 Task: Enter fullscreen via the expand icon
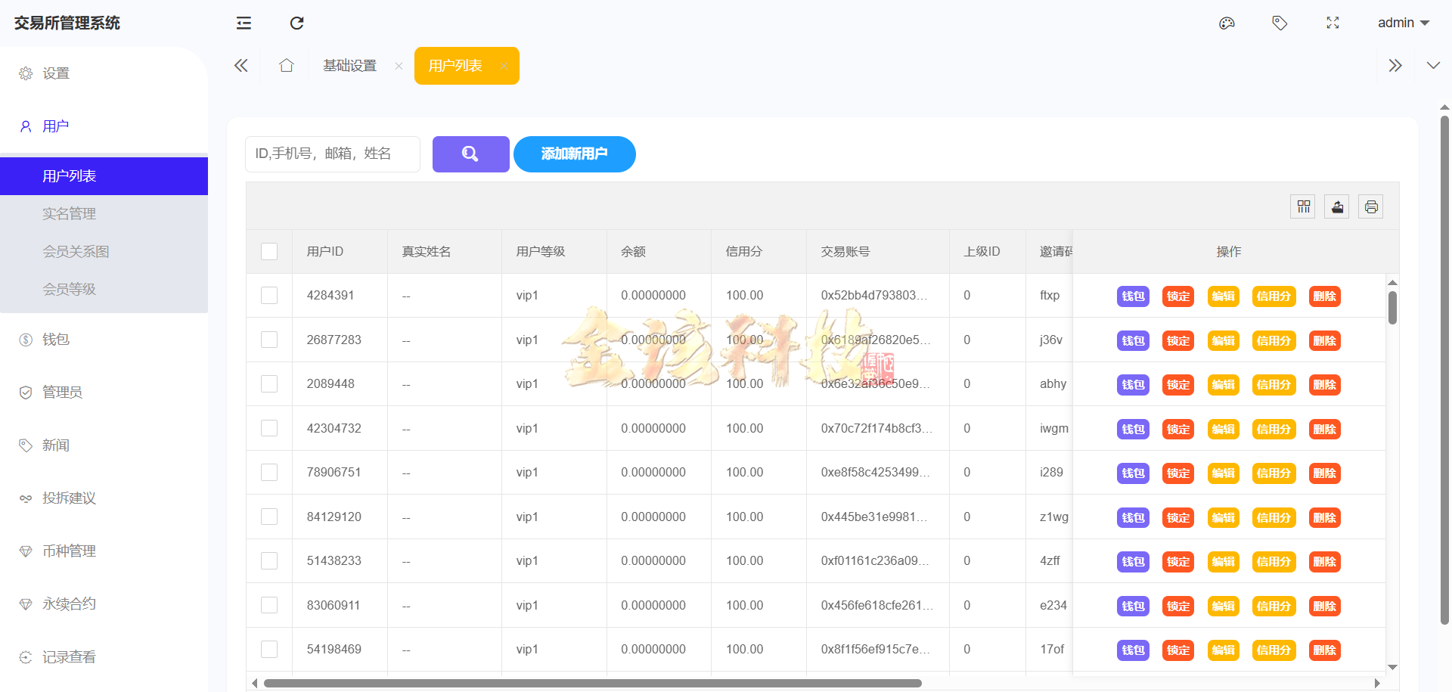[1333, 23]
